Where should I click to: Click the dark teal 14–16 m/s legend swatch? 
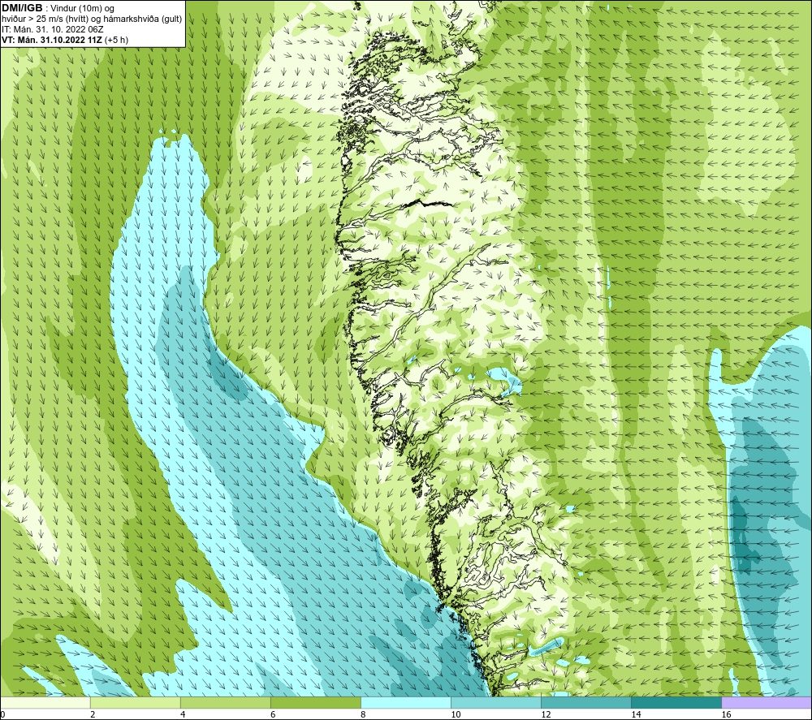pyautogui.click(x=676, y=702)
